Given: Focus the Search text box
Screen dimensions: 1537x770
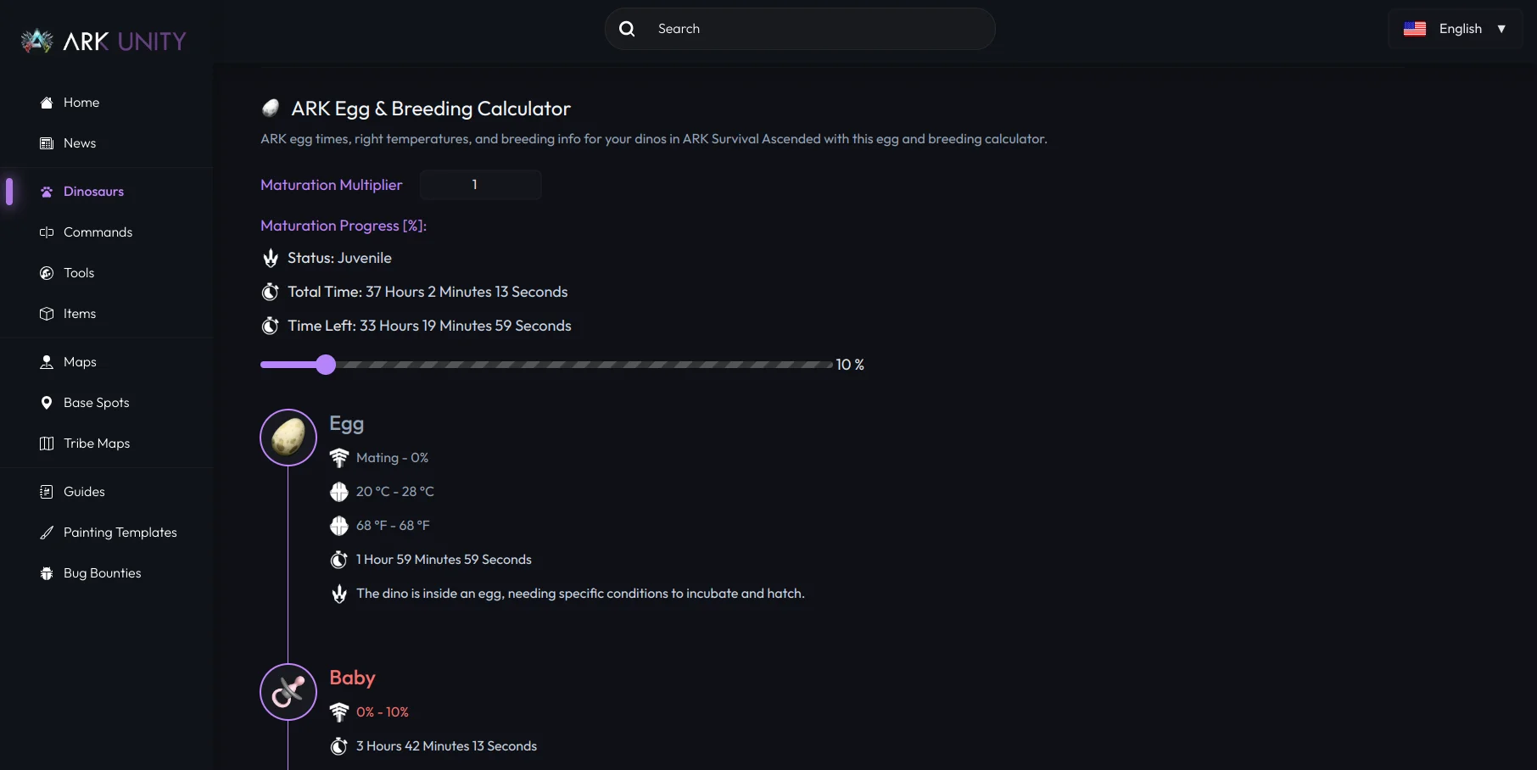Looking at the screenshot, I should [814, 29].
